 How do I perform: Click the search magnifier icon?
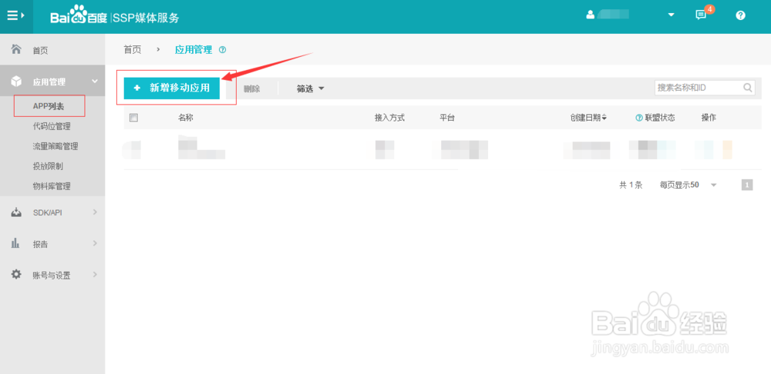click(747, 88)
